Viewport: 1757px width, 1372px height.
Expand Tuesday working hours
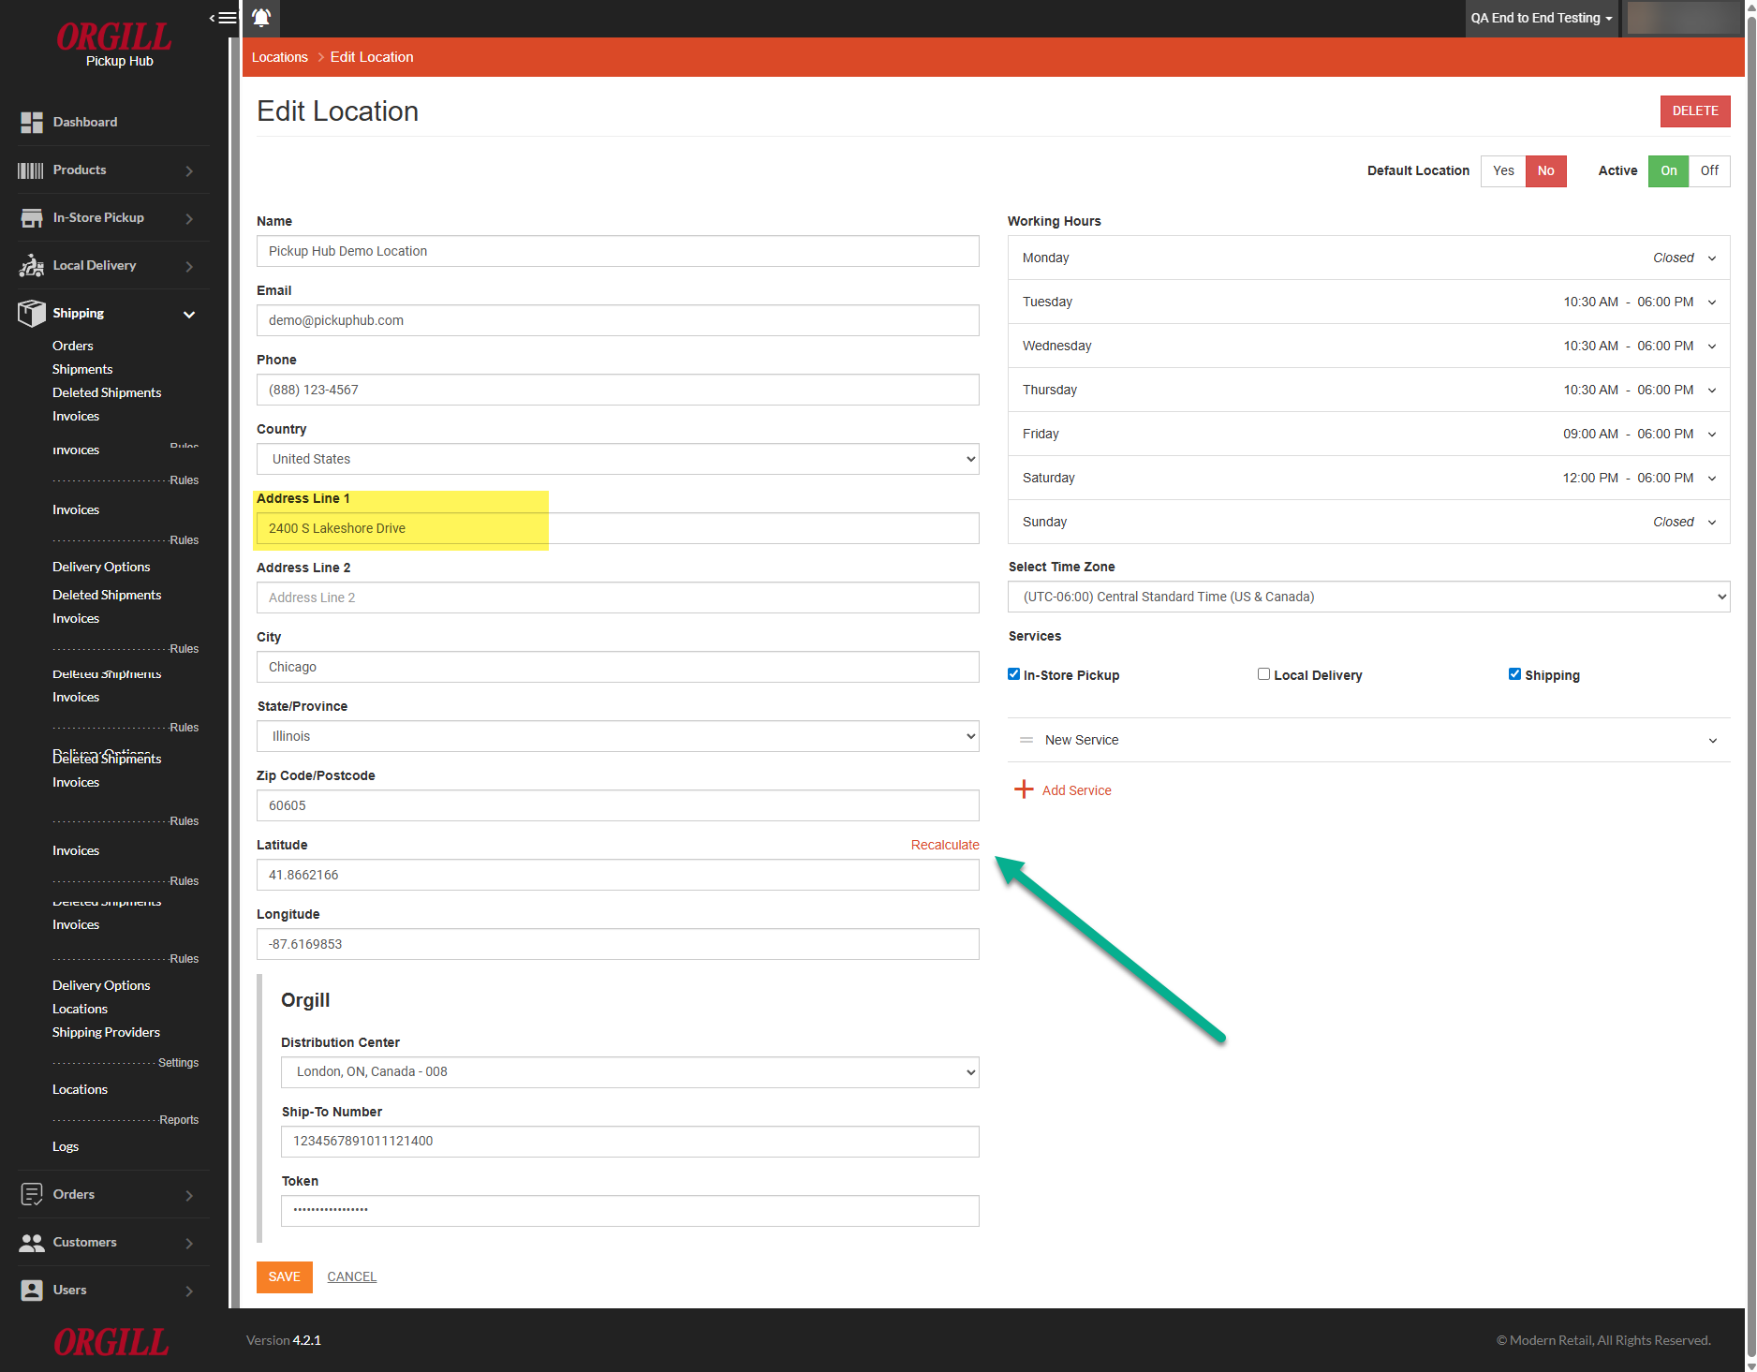pos(1369,302)
